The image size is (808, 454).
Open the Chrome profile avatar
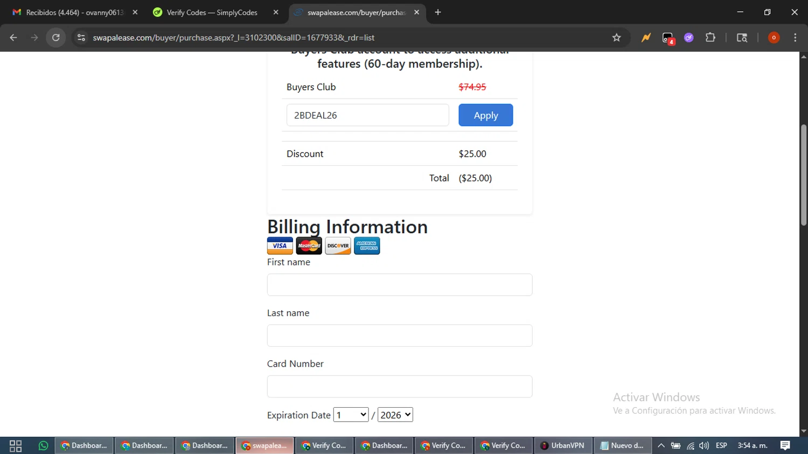pyautogui.click(x=774, y=38)
